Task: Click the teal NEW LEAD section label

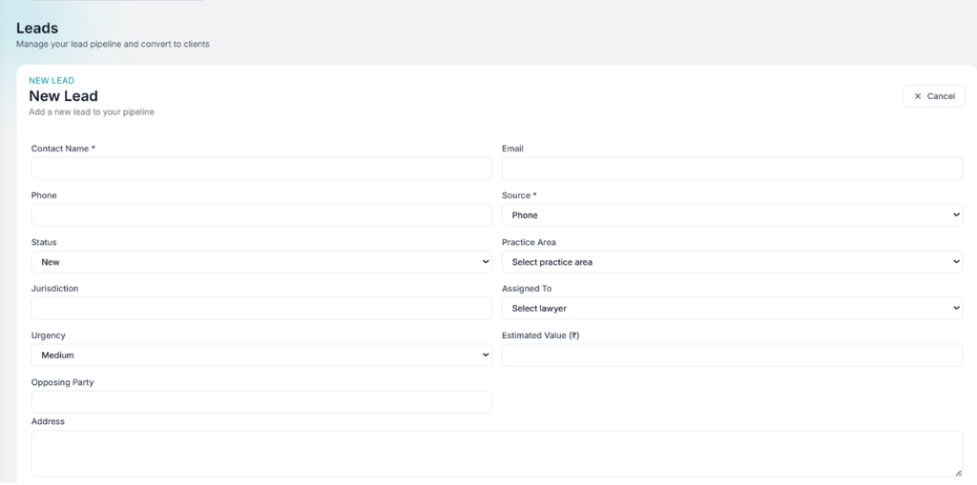Action: click(52, 81)
